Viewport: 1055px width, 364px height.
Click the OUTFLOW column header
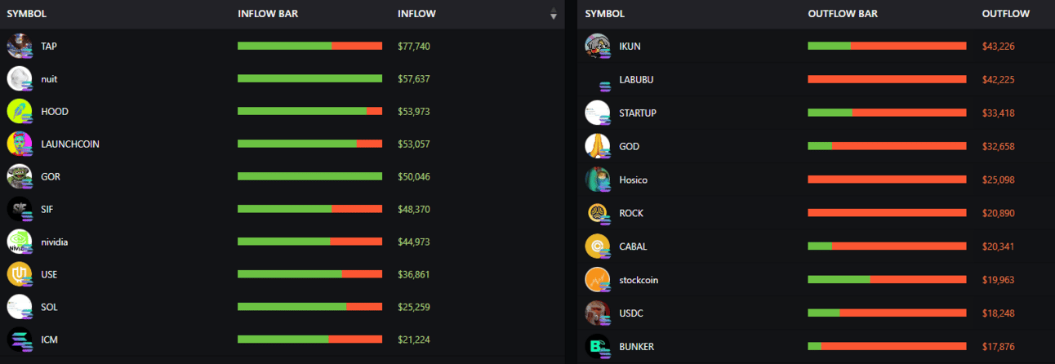(1006, 14)
